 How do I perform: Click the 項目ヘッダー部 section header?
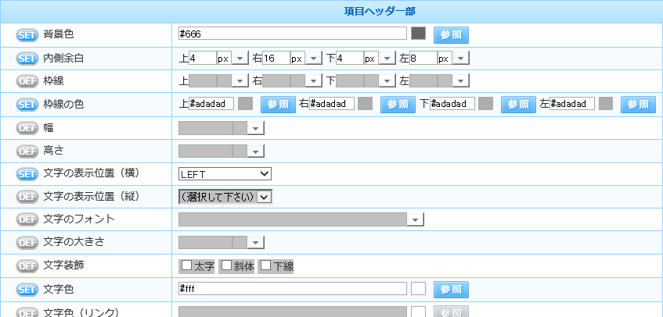point(380,12)
